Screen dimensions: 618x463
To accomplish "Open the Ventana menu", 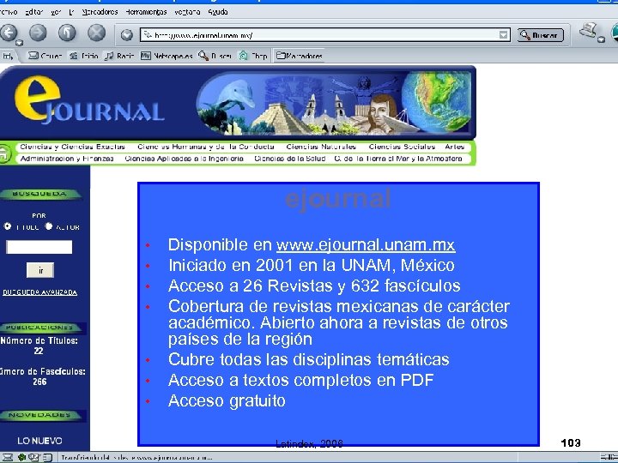I will coord(187,12).
